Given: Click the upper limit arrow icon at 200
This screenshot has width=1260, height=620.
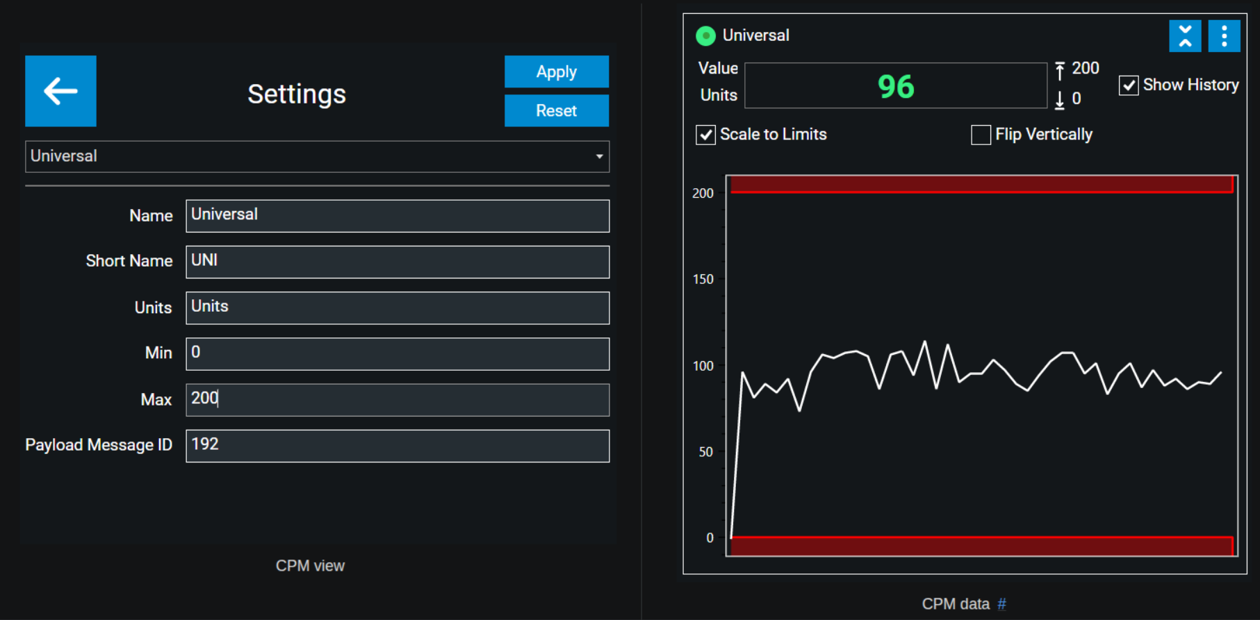Looking at the screenshot, I should tap(1059, 70).
